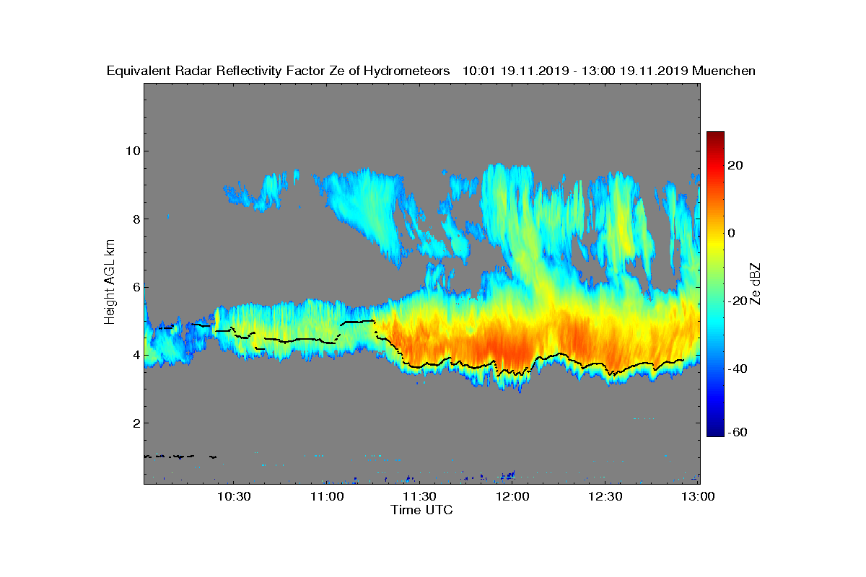Click the 11:00 time axis label
The image size is (866, 577).
tap(326, 496)
